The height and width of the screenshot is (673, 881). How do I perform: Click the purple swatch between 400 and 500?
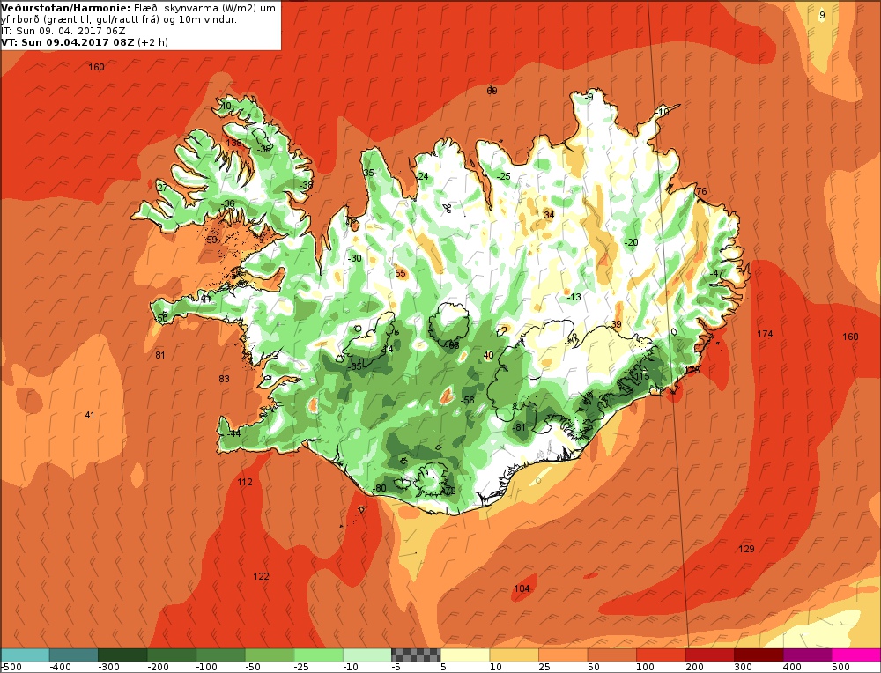pyautogui.click(x=807, y=655)
